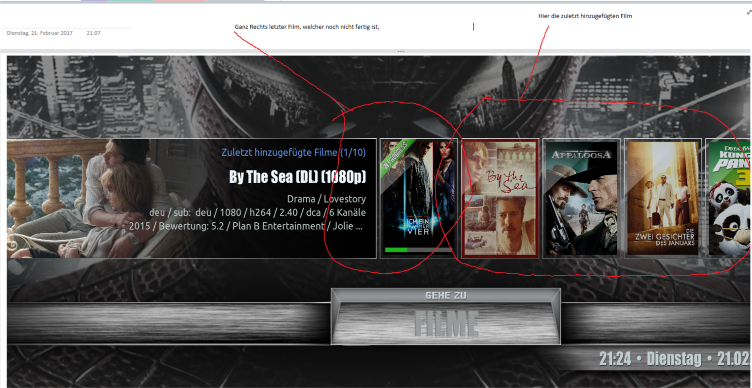Click the 21:24 Dienstag clock display

pyautogui.click(x=674, y=359)
